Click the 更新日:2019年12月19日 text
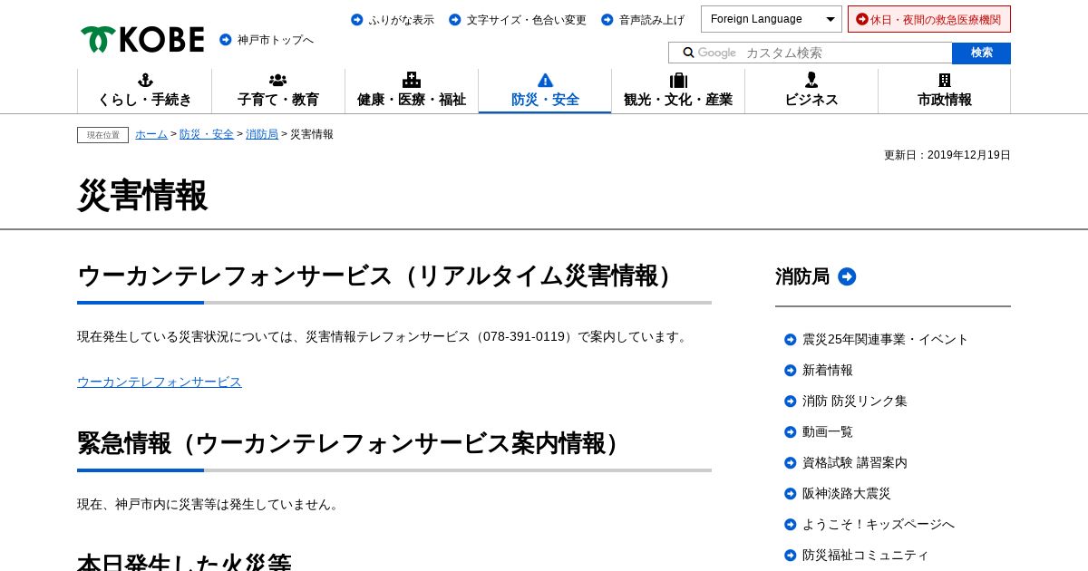Image resolution: width=1088 pixels, height=571 pixels. tap(947, 155)
